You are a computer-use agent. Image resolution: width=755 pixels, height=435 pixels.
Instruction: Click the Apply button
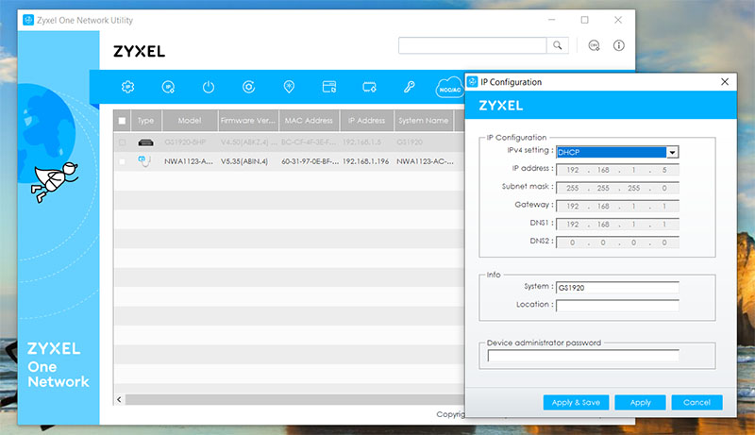point(640,402)
